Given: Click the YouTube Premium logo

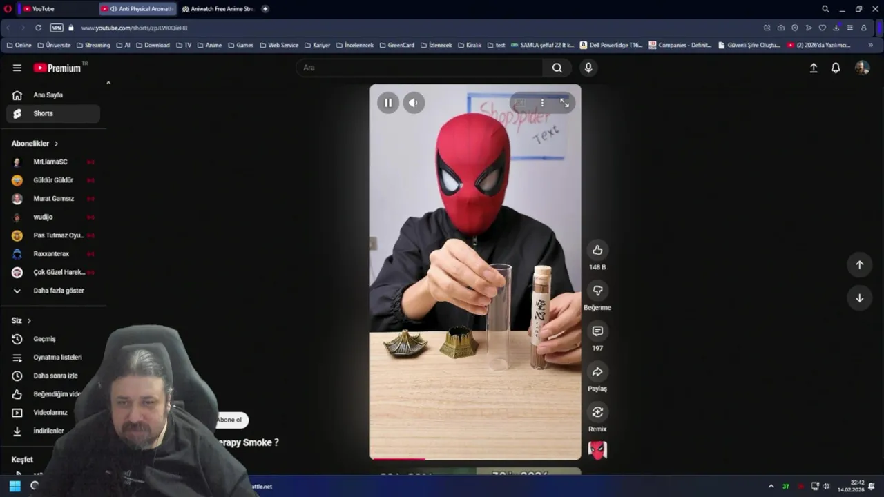Looking at the screenshot, I should tap(58, 68).
